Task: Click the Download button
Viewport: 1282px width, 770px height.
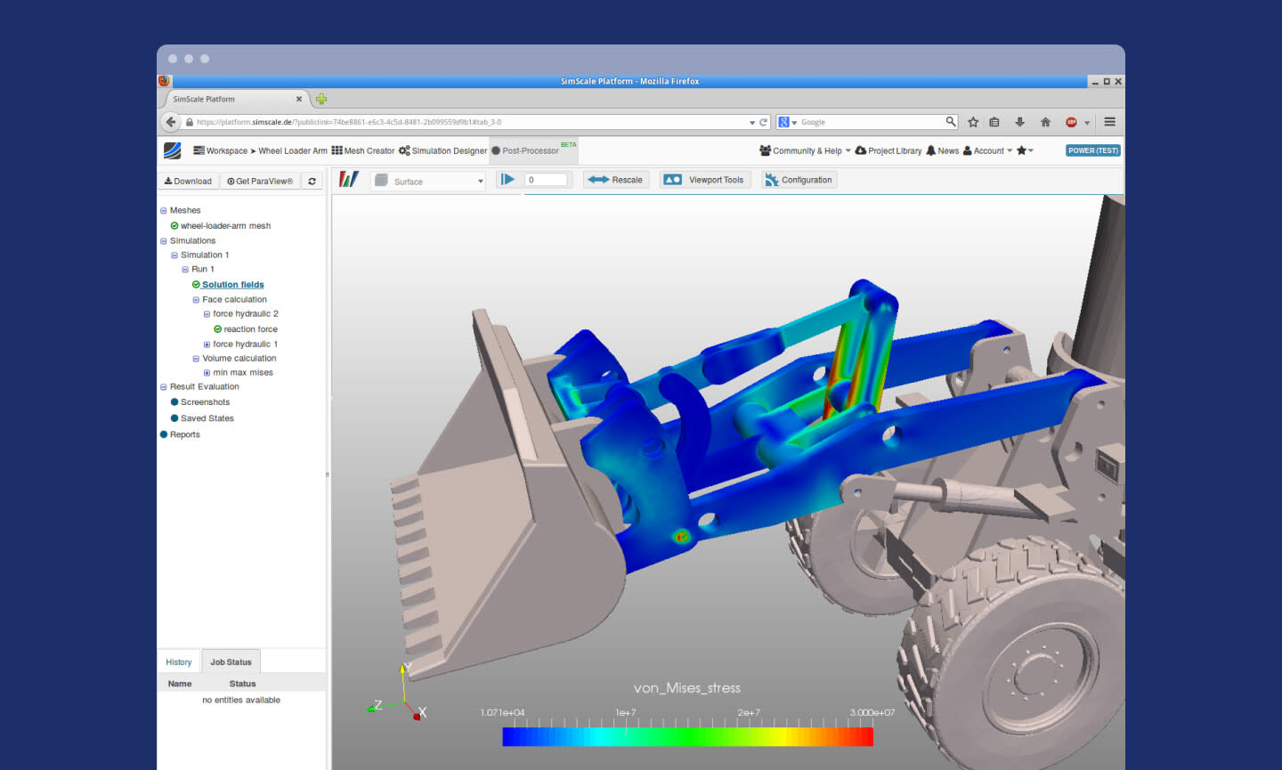Action: [189, 182]
